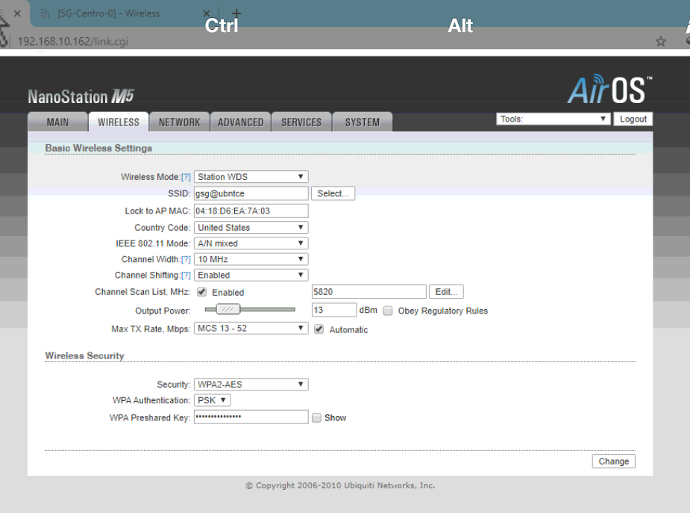Open Country Code dropdown
This screenshot has height=513, width=690.
click(x=251, y=227)
